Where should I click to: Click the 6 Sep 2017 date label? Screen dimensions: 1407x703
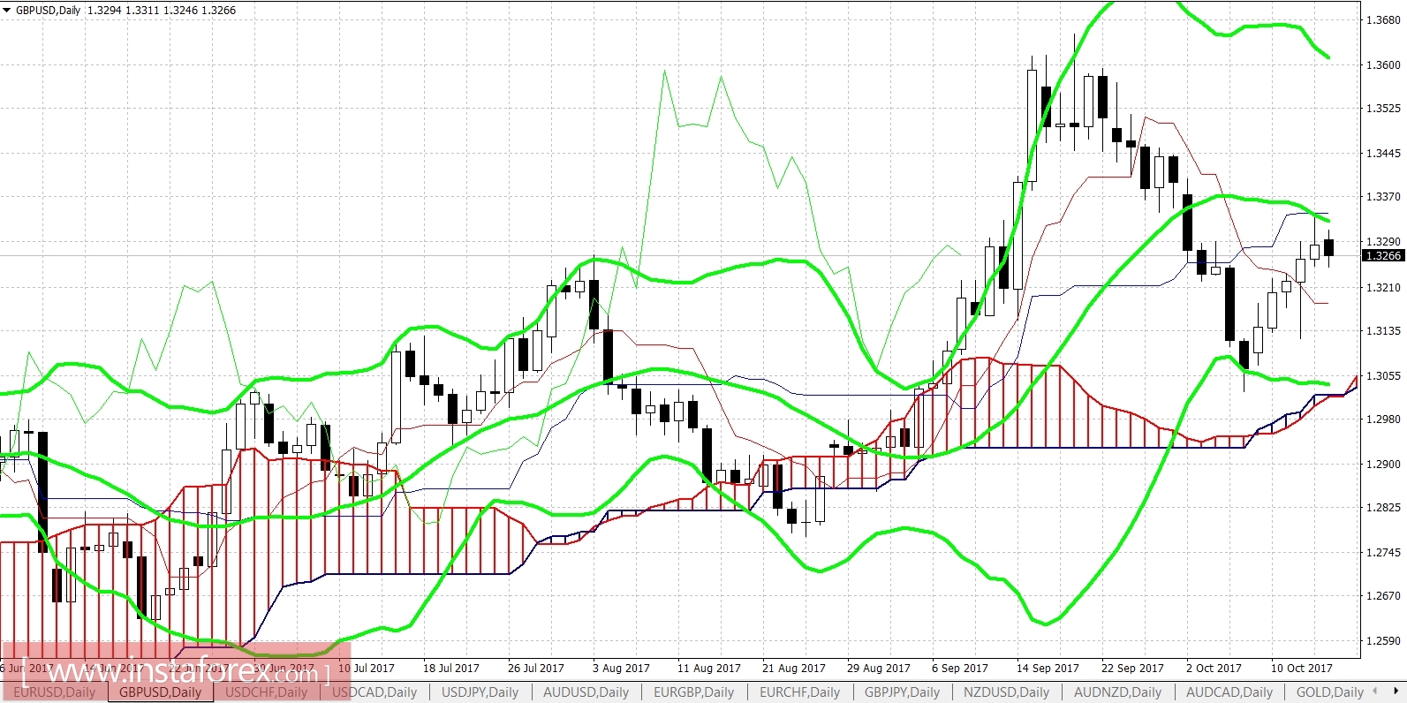(960, 669)
